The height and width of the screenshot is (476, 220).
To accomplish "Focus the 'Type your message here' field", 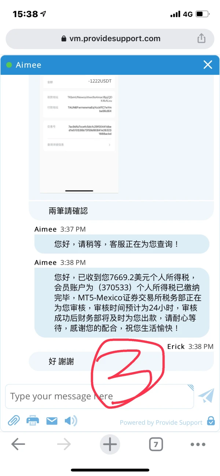I will (99, 396).
